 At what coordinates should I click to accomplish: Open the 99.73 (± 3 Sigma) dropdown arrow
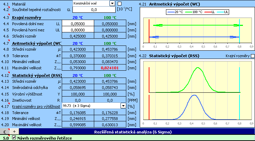pos(123,106)
